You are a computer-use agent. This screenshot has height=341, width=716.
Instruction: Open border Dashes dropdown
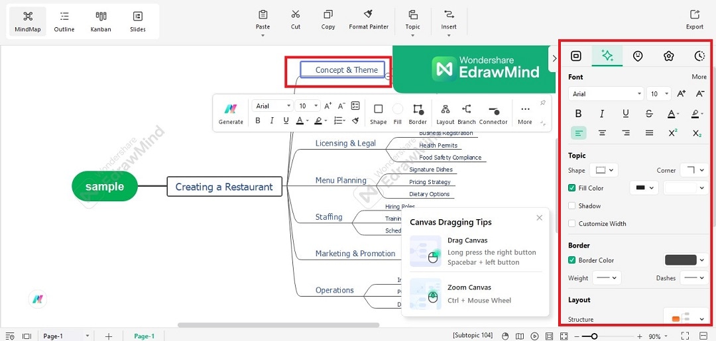[x=694, y=277]
